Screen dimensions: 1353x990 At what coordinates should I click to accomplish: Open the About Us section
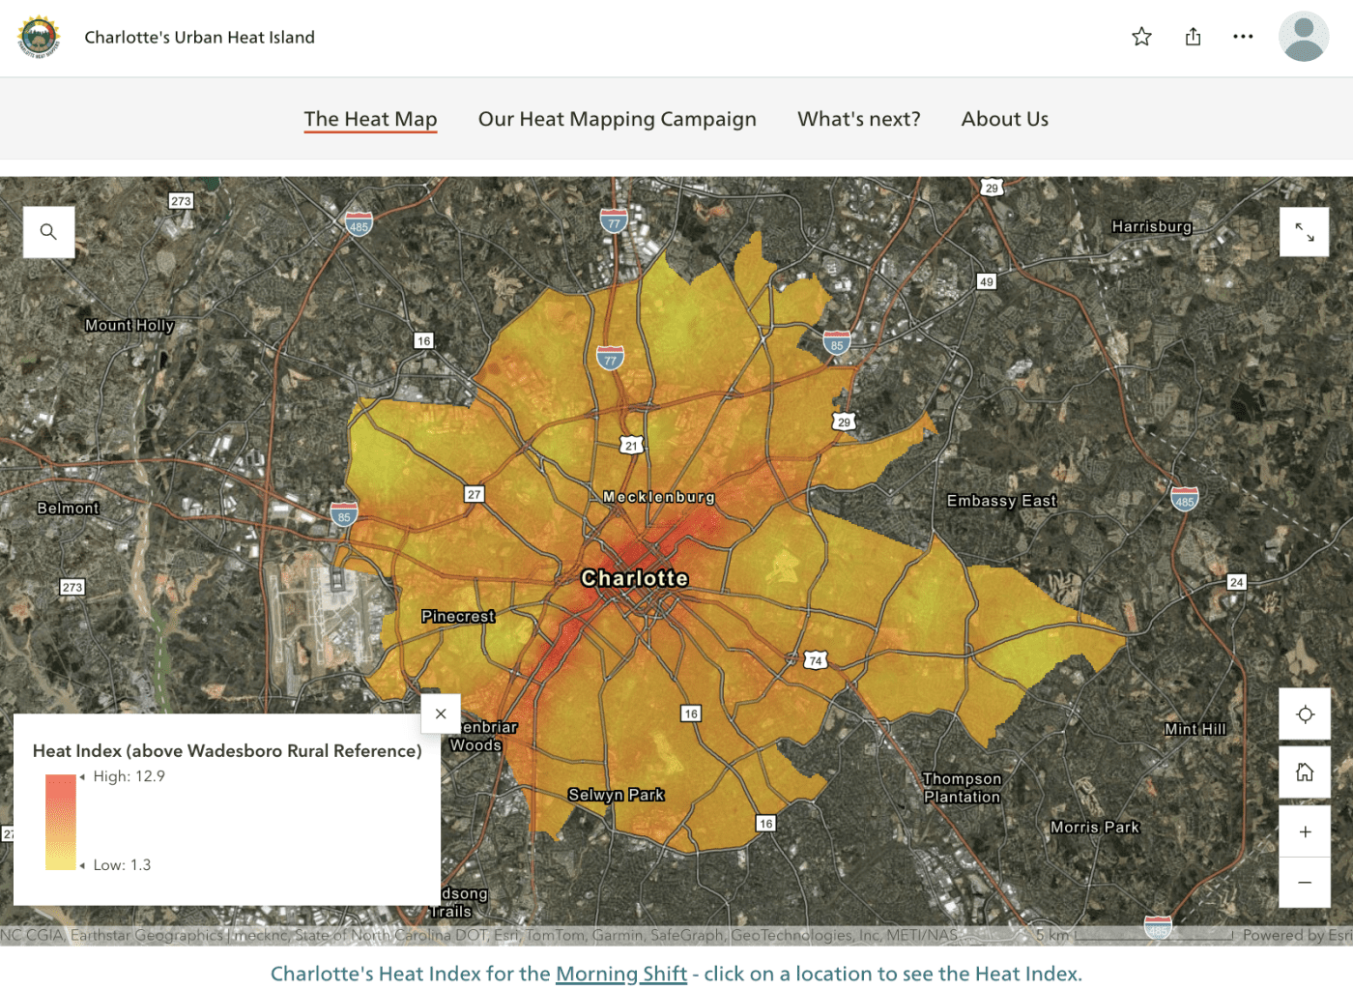coord(1004,118)
